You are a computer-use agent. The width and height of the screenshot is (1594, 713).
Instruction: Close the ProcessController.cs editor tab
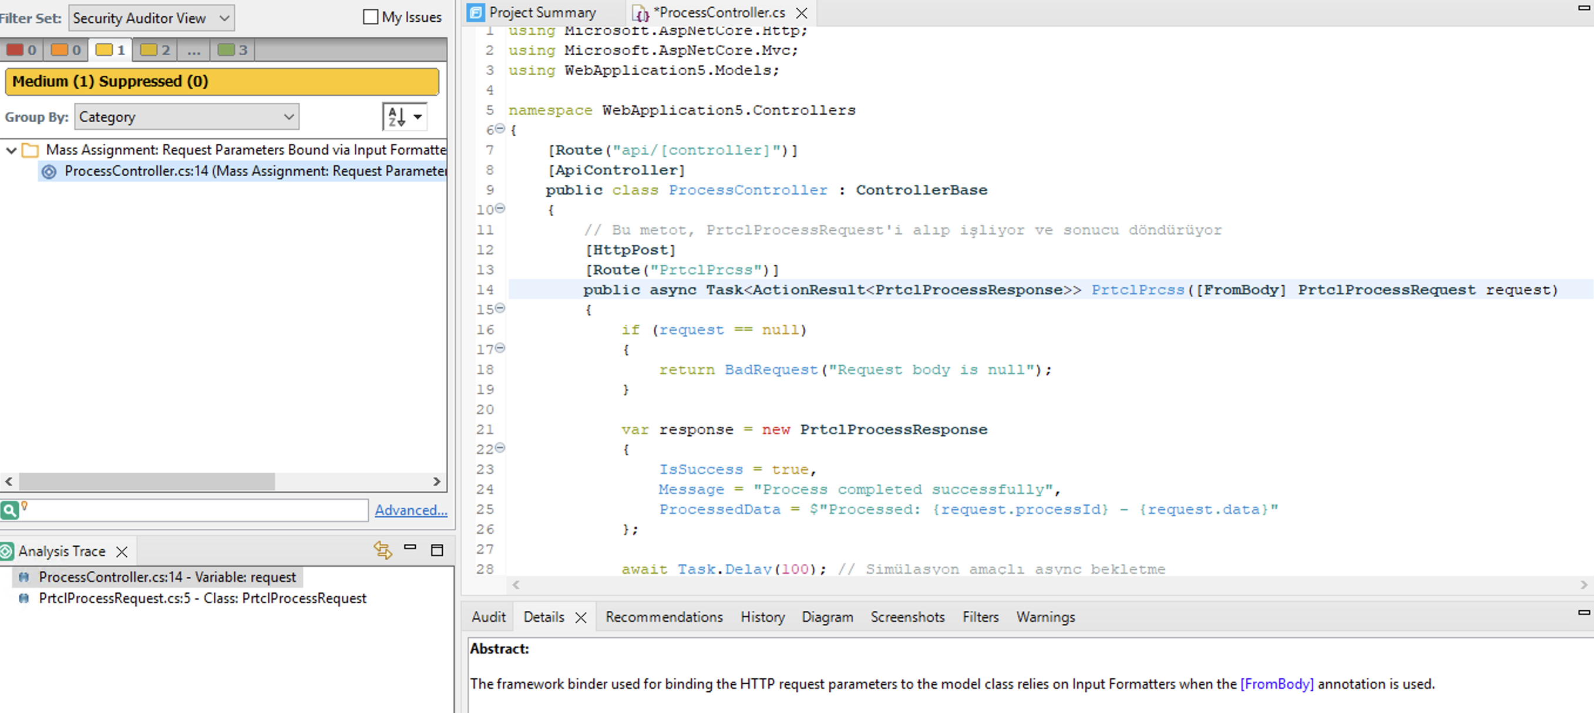pyautogui.click(x=802, y=13)
